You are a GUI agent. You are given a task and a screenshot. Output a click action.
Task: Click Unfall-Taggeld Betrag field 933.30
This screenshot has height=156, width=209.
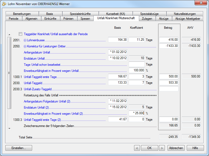pos(169,83)
